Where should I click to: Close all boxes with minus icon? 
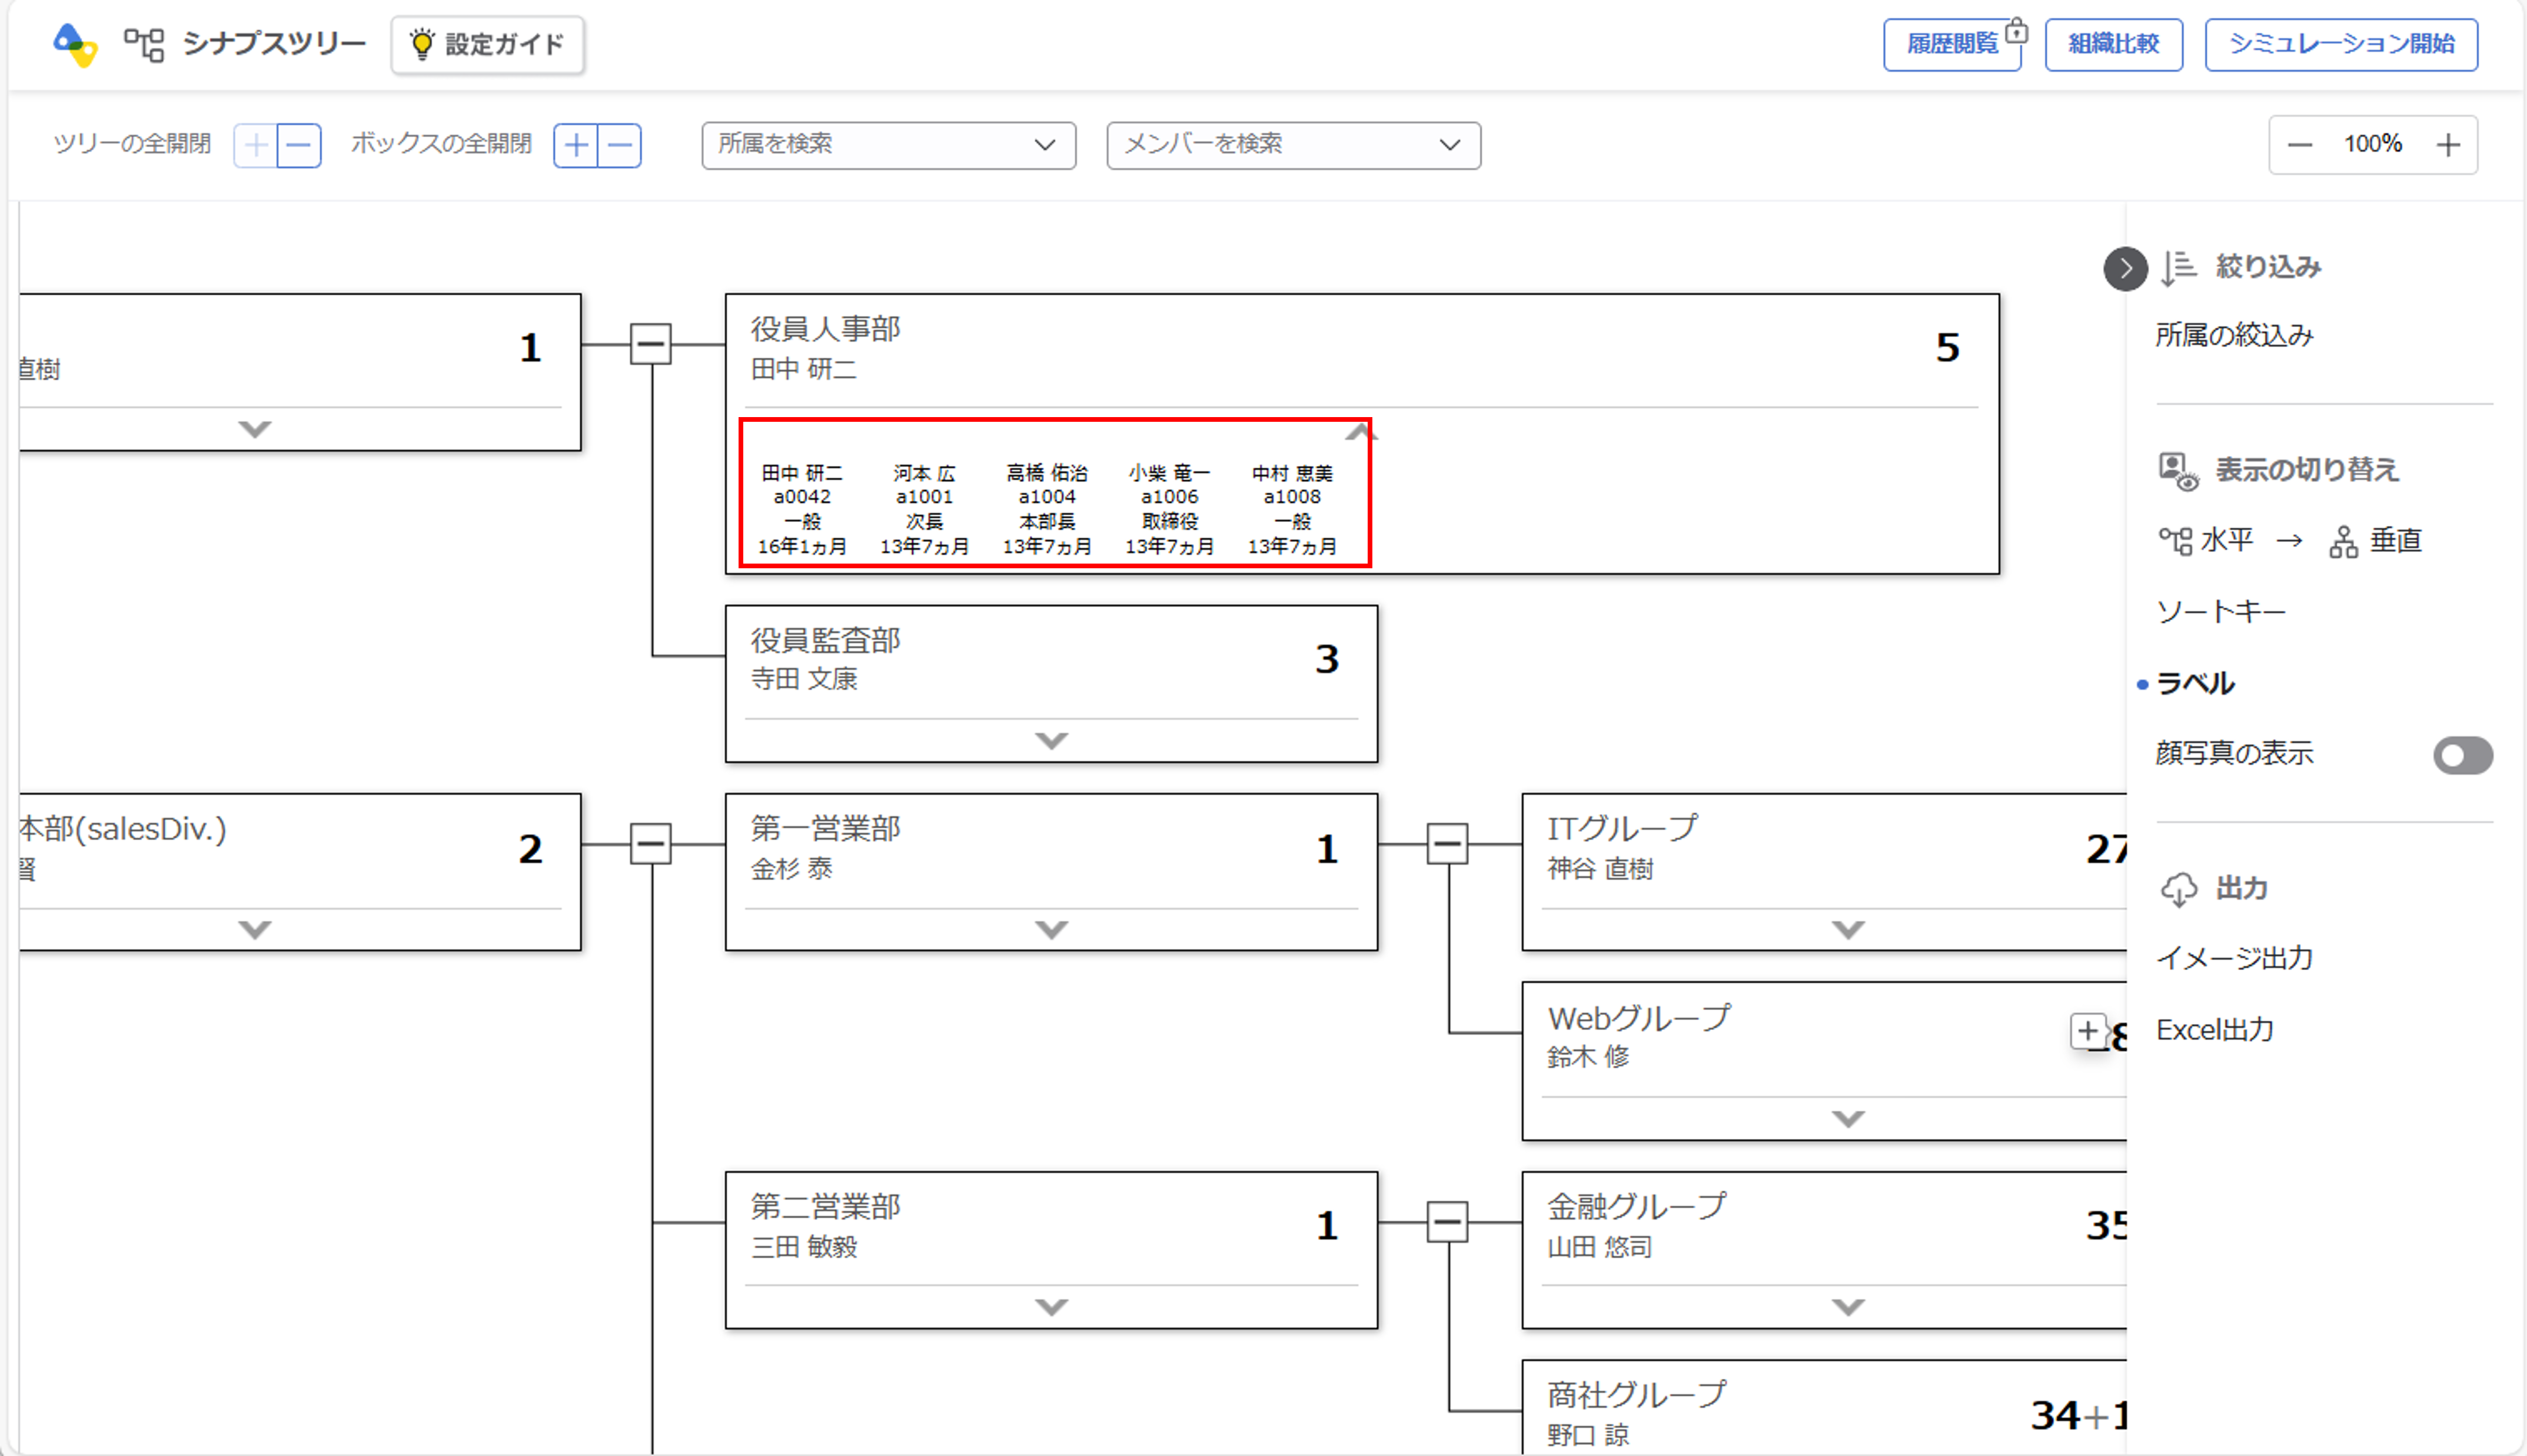point(620,146)
